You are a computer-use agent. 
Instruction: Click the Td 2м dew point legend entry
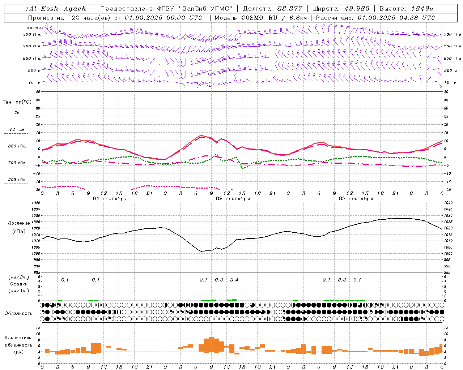point(17,129)
